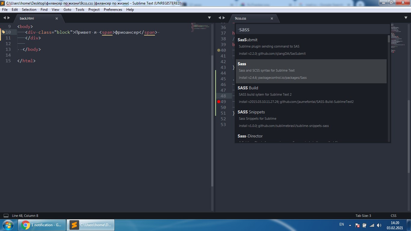Place cursor on line 15 html tag
Screen dimensions: 411x231
[x=26, y=61]
